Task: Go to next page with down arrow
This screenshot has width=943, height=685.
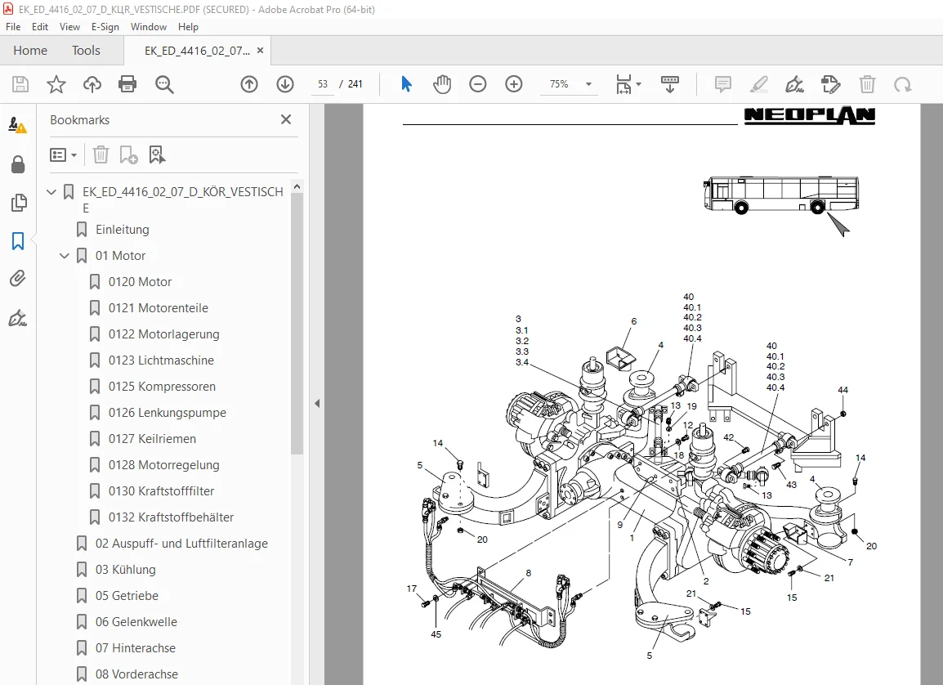Action: click(285, 84)
